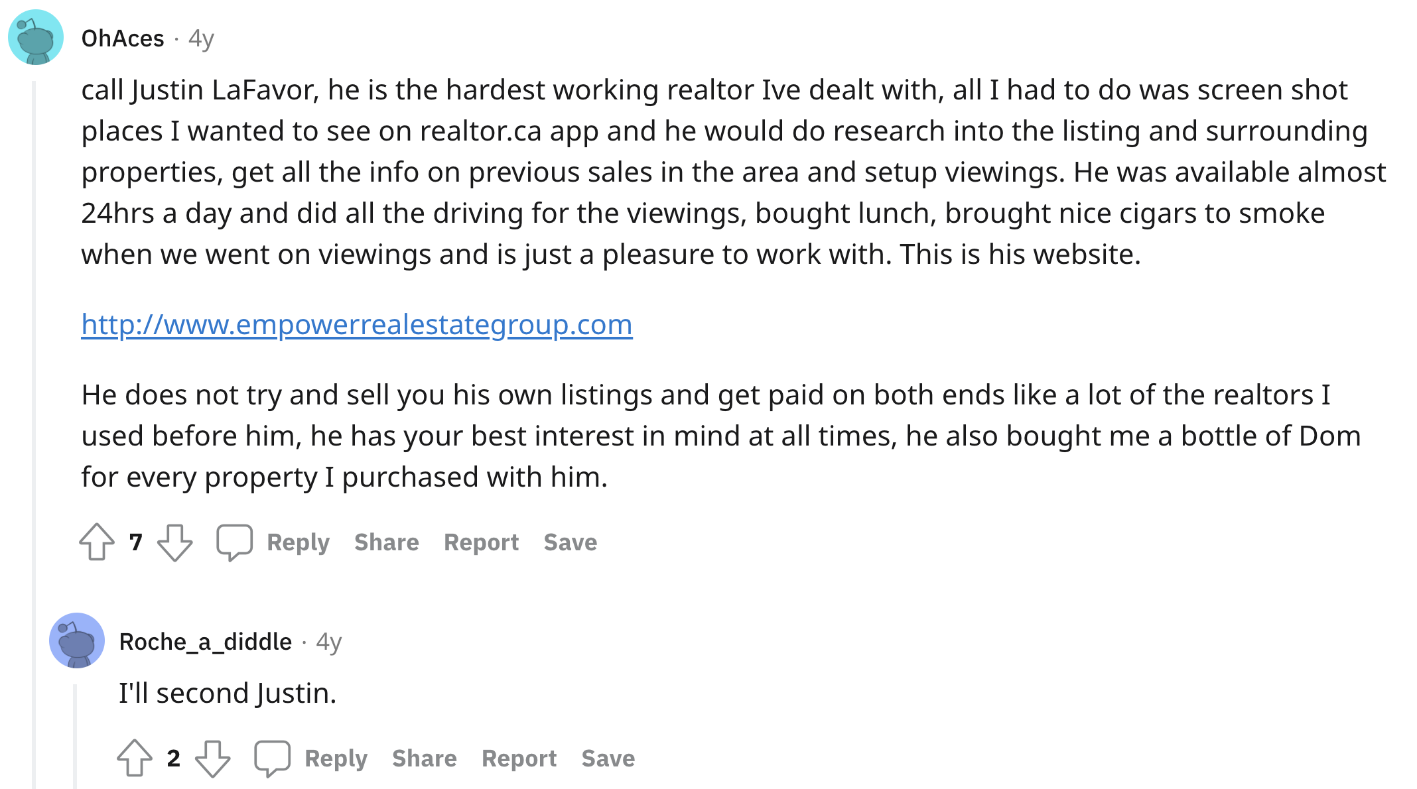
Task: Upvote the OhAces comment
Action: click(x=97, y=542)
